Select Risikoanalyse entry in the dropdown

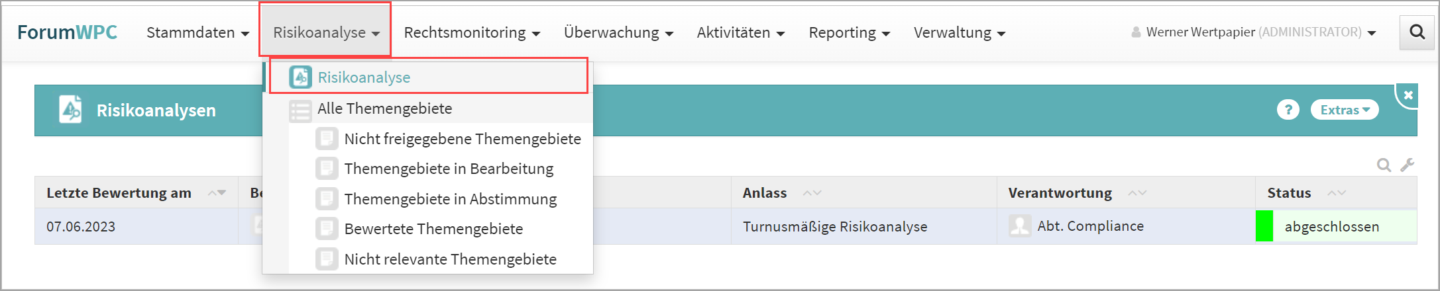click(364, 77)
